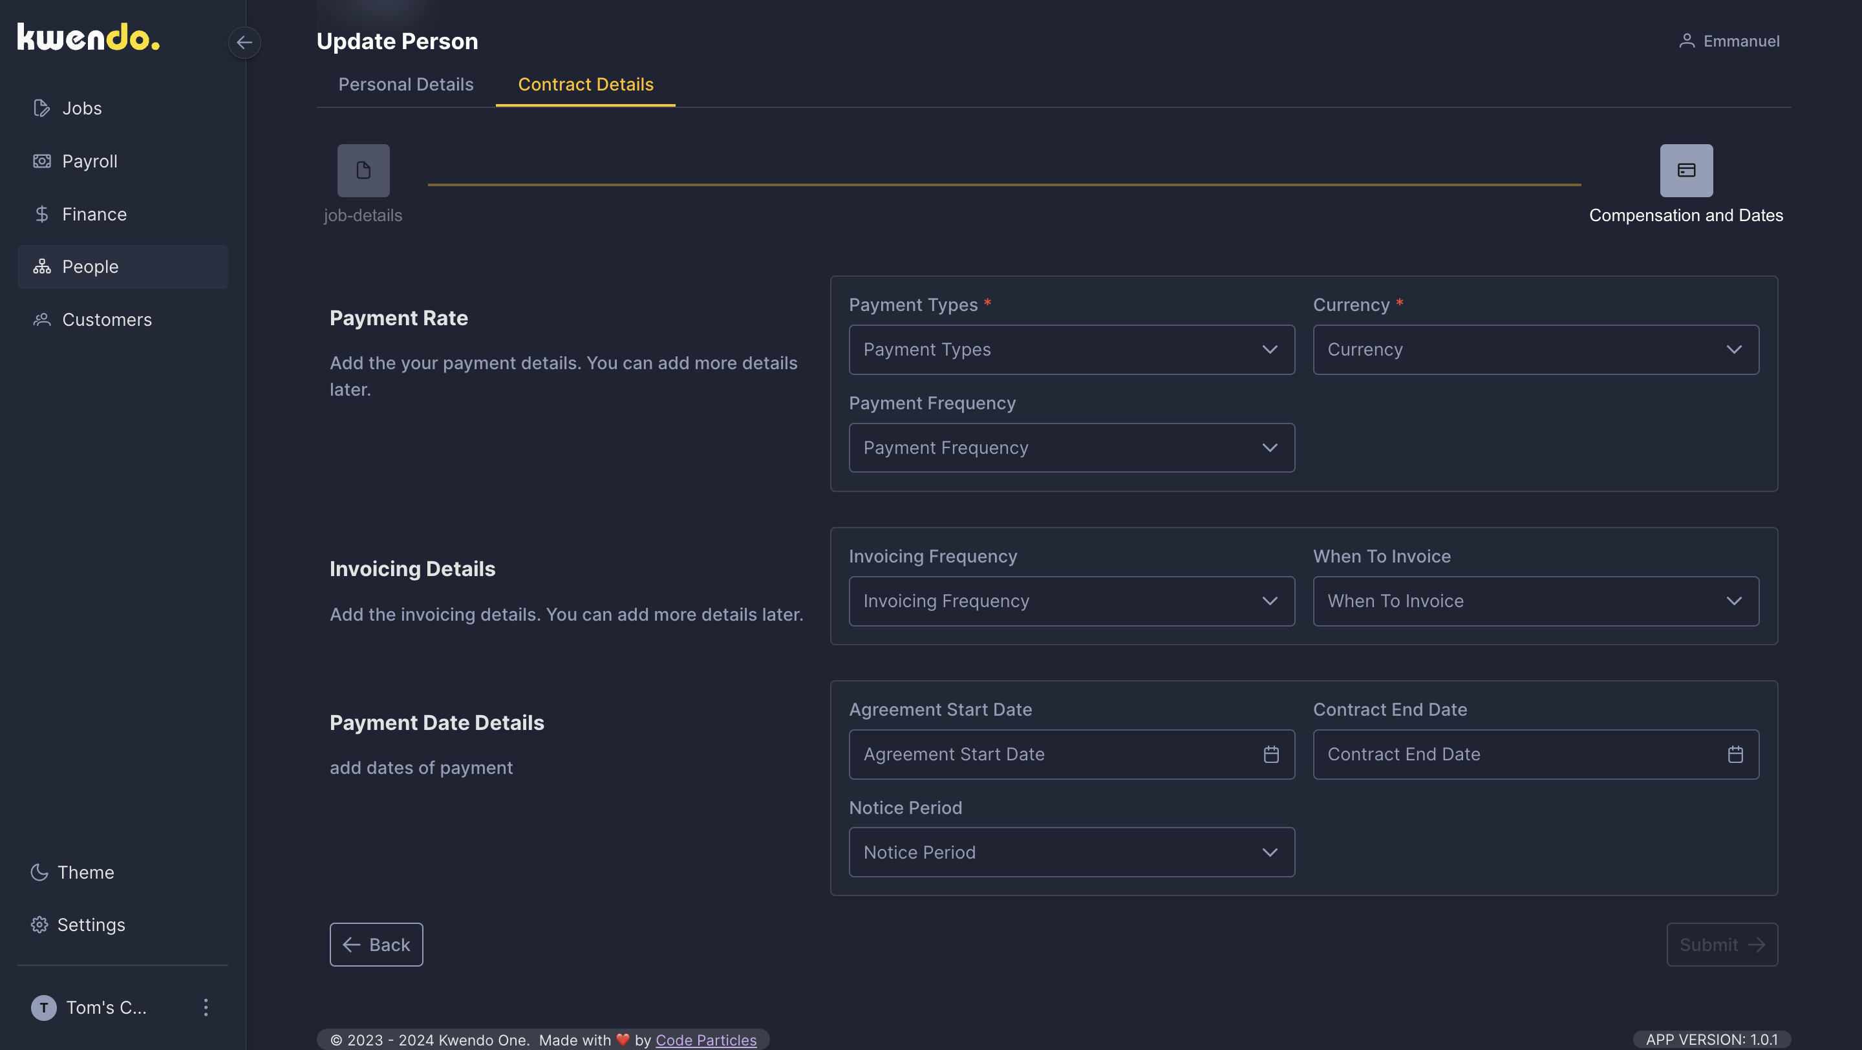Click the kwendo logo

(88, 37)
